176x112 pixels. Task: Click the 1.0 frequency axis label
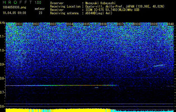[x=2, y=50]
